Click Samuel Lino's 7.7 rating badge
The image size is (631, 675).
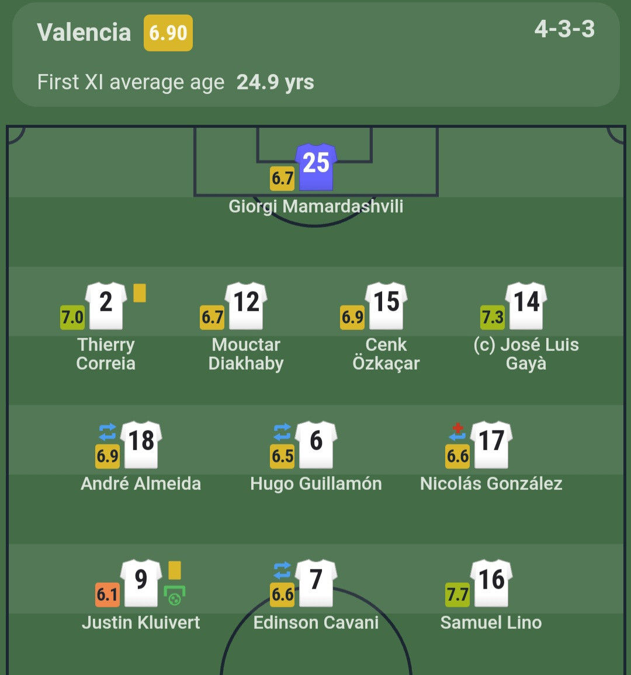coord(457,594)
